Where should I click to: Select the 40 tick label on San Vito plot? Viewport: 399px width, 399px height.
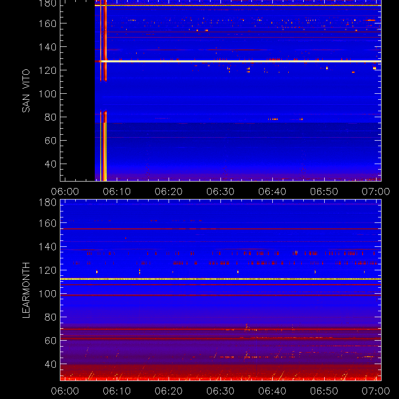[x=50, y=164]
